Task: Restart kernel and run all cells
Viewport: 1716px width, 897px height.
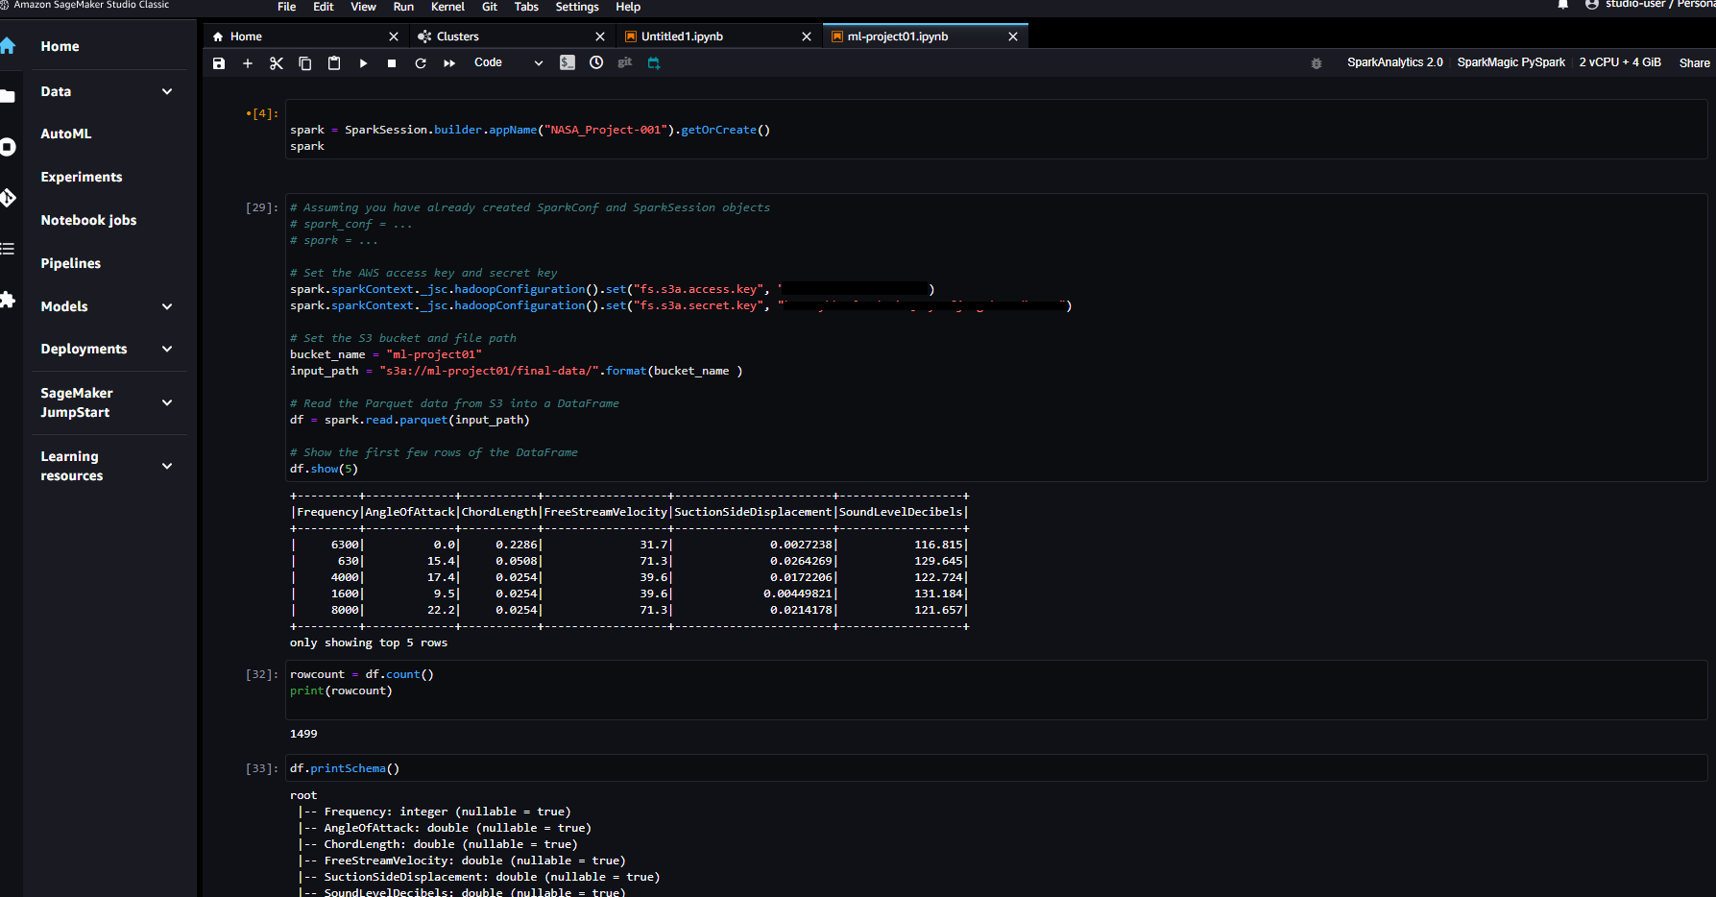Action: (x=449, y=63)
